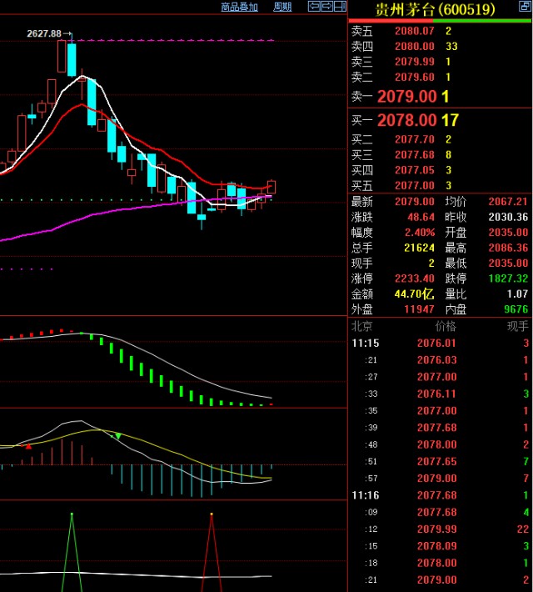Screen dimensions: 533x592
Task: Click the 价格 column header in trade list
Action: 446,326
